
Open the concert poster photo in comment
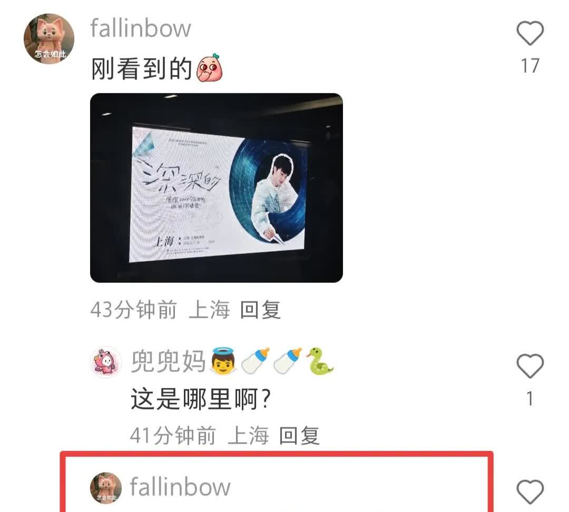click(217, 188)
